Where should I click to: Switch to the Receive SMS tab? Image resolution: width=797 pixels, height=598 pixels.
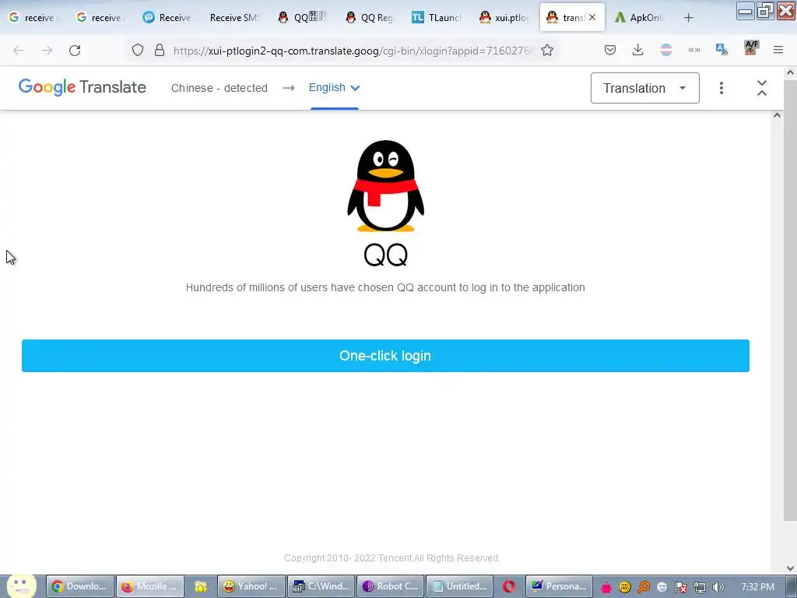point(233,17)
